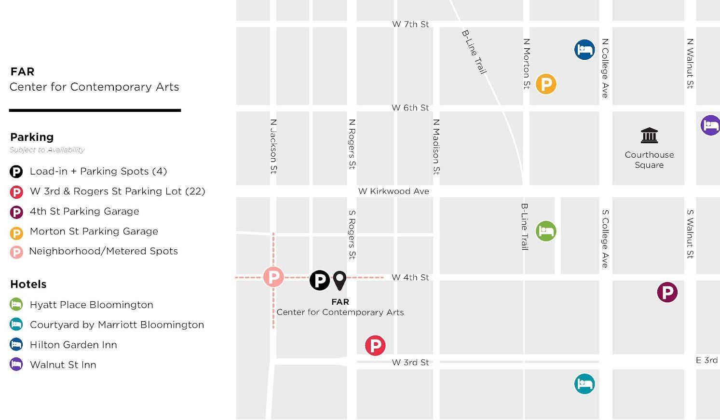Select the blue Hilton Garden Inn map marker

584,50
